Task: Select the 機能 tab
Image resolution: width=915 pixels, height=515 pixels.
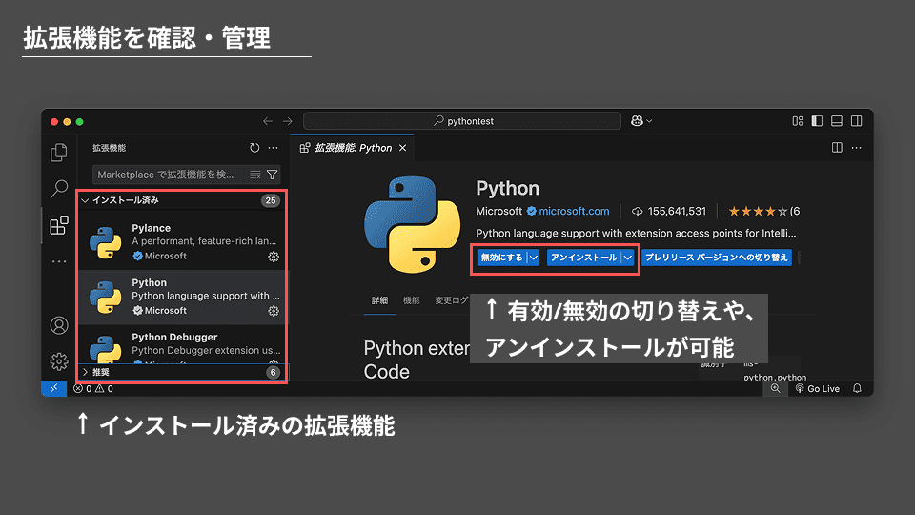Action: (x=411, y=300)
